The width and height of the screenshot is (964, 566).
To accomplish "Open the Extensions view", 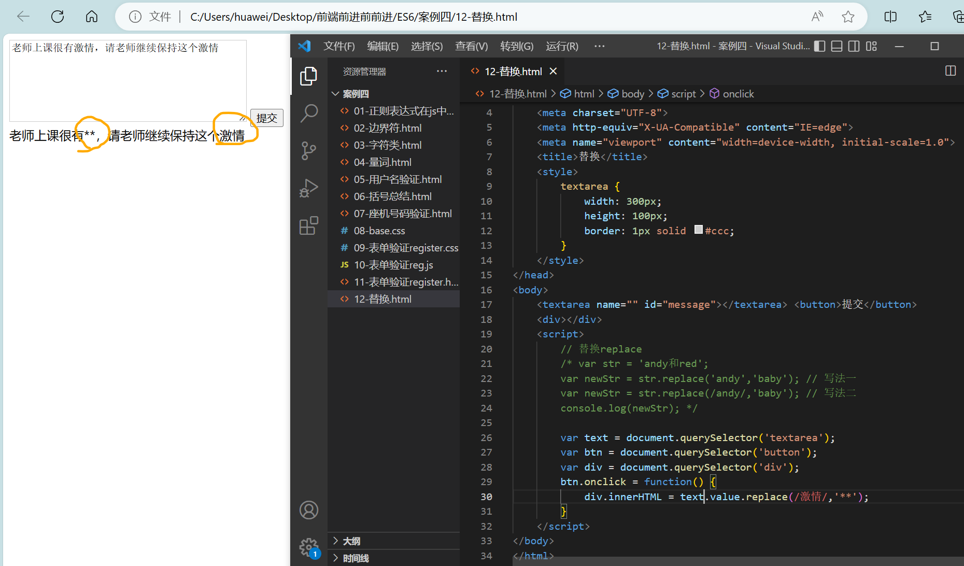I will [308, 226].
